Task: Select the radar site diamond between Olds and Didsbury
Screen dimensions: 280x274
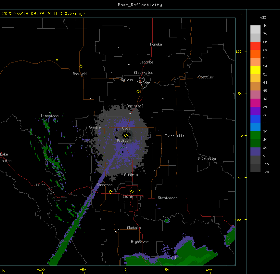Action: (126, 136)
